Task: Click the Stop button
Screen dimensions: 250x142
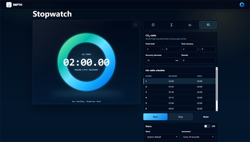Action: click(x=181, y=117)
